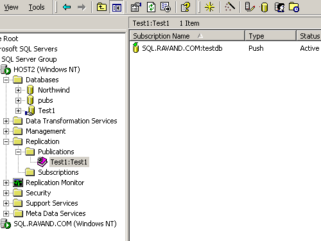Collapse the Replication folder
The height and width of the screenshot is (241, 321).
point(6,141)
